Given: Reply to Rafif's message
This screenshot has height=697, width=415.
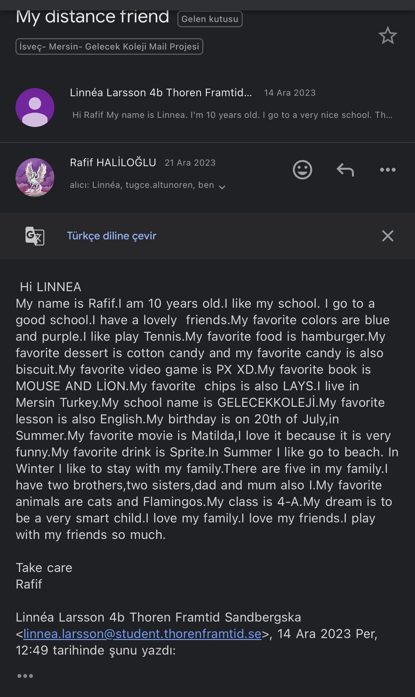Looking at the screenshot, I should [345, 170].
